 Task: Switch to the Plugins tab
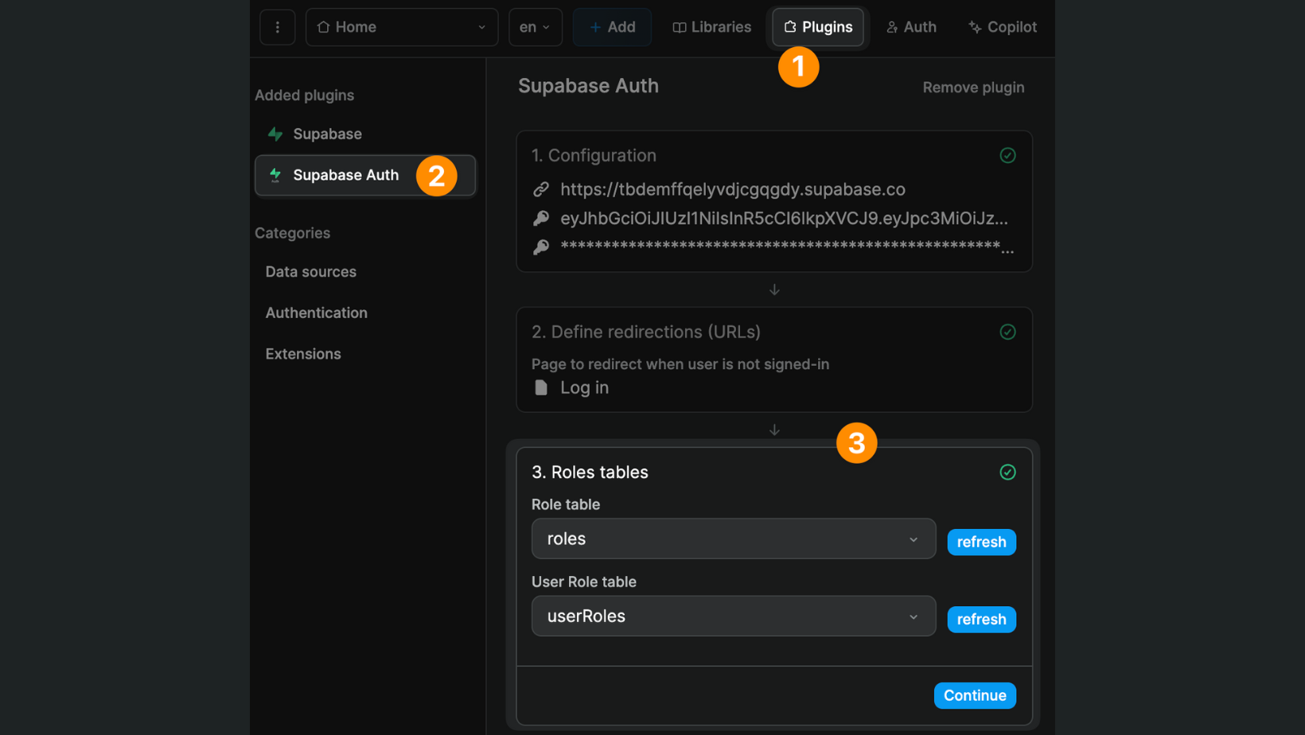818,26
